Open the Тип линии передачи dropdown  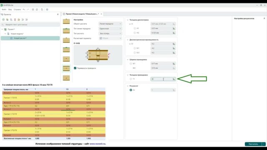(x=110, y=29)
